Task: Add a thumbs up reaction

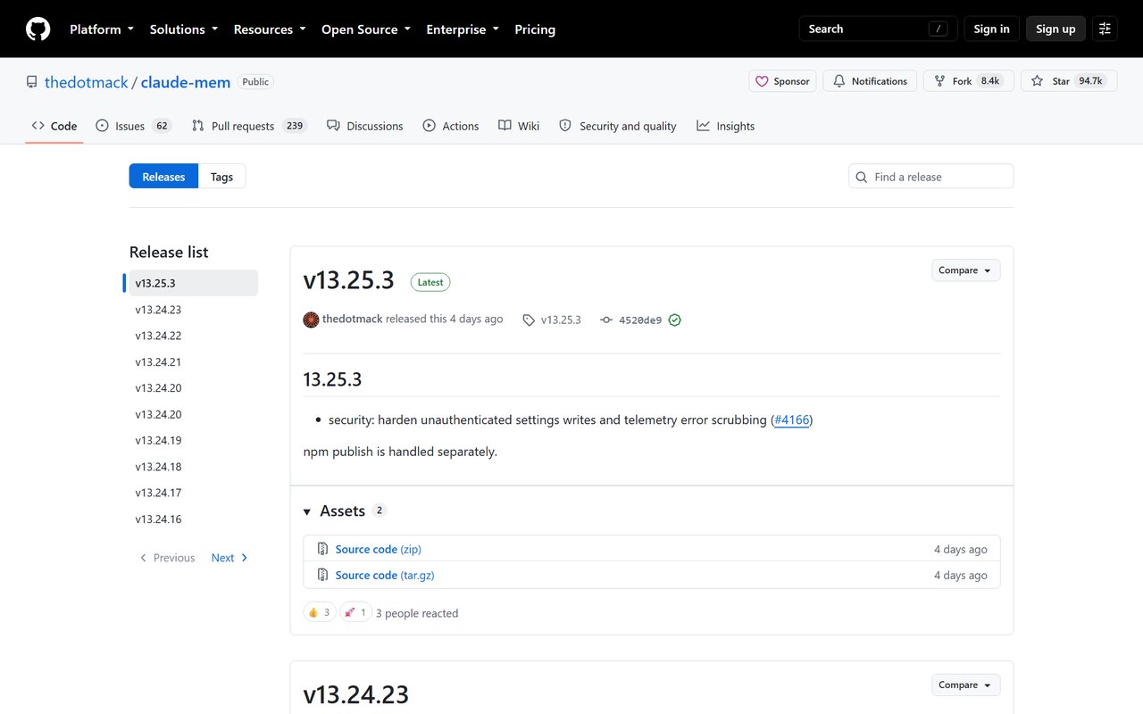Action: pos(320,612)
